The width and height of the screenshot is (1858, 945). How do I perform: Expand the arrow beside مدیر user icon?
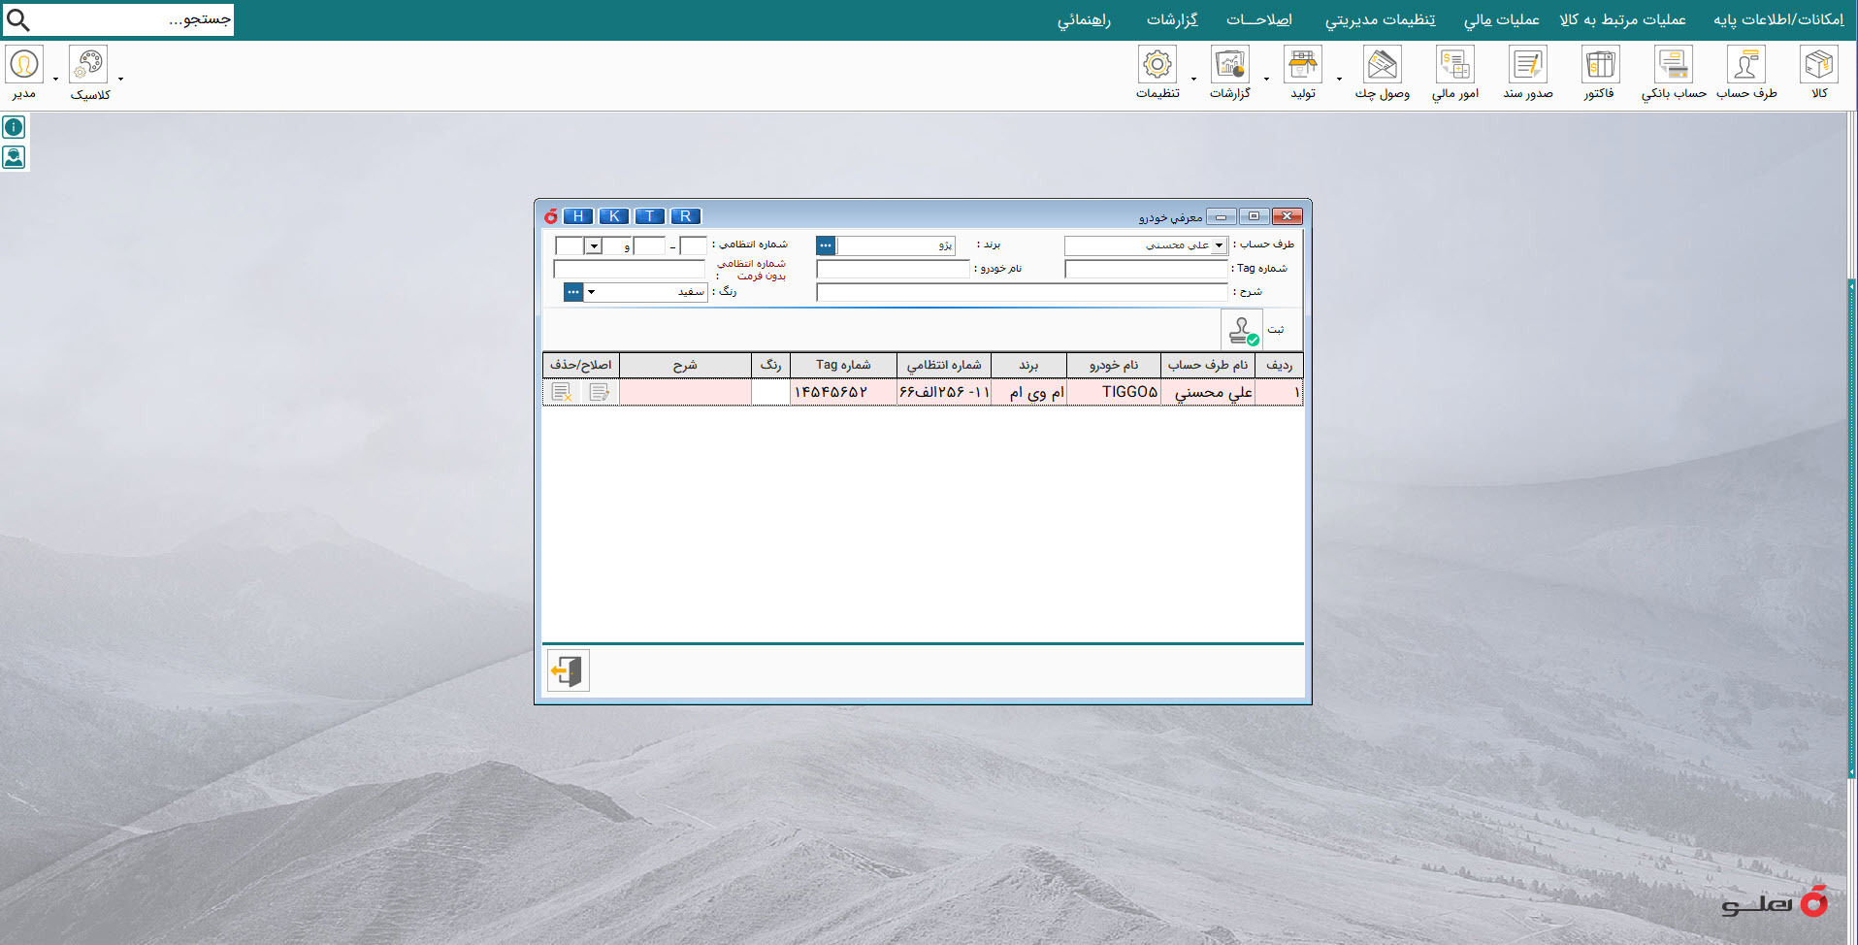click(56, 79)
